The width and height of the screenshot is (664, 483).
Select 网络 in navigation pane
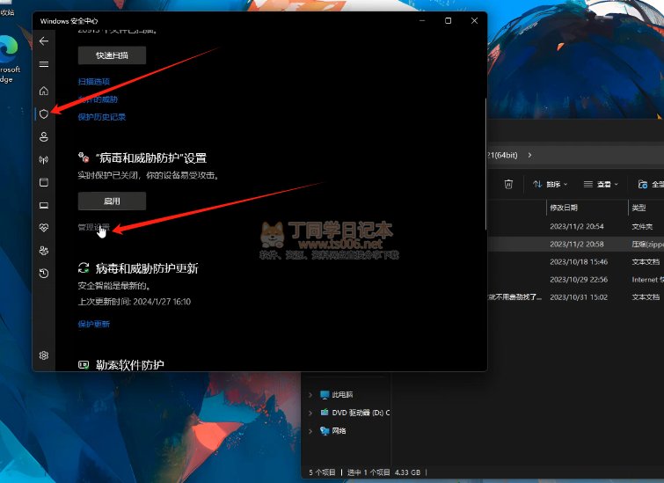click(x=333, y=431)
